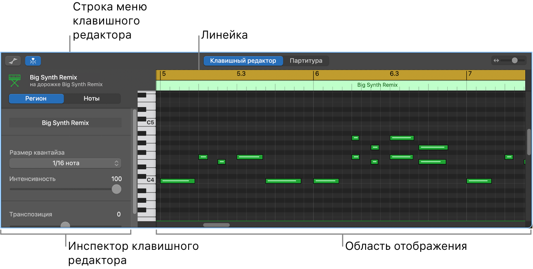The width and height of the screenshot is (533, 269).
Task: Click position 5.3 on the ruler
Action: 241,74
